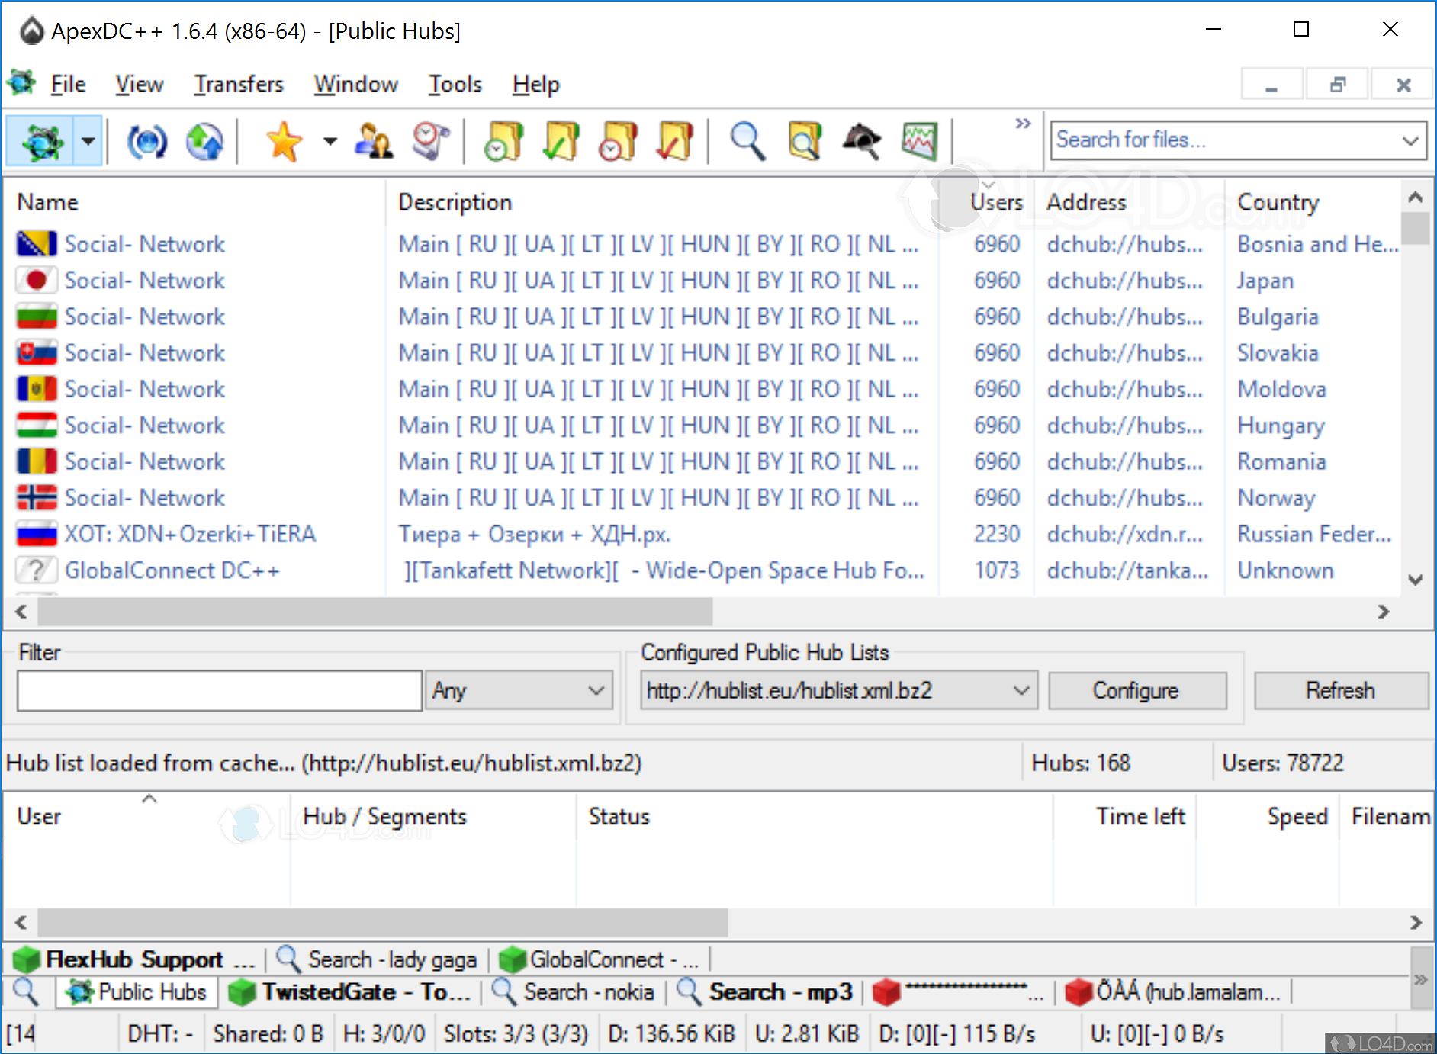Viewport: 1437px width, 1054px height.
Task: Open the filter column 'Any' dropdown
Action: [519, 690]
